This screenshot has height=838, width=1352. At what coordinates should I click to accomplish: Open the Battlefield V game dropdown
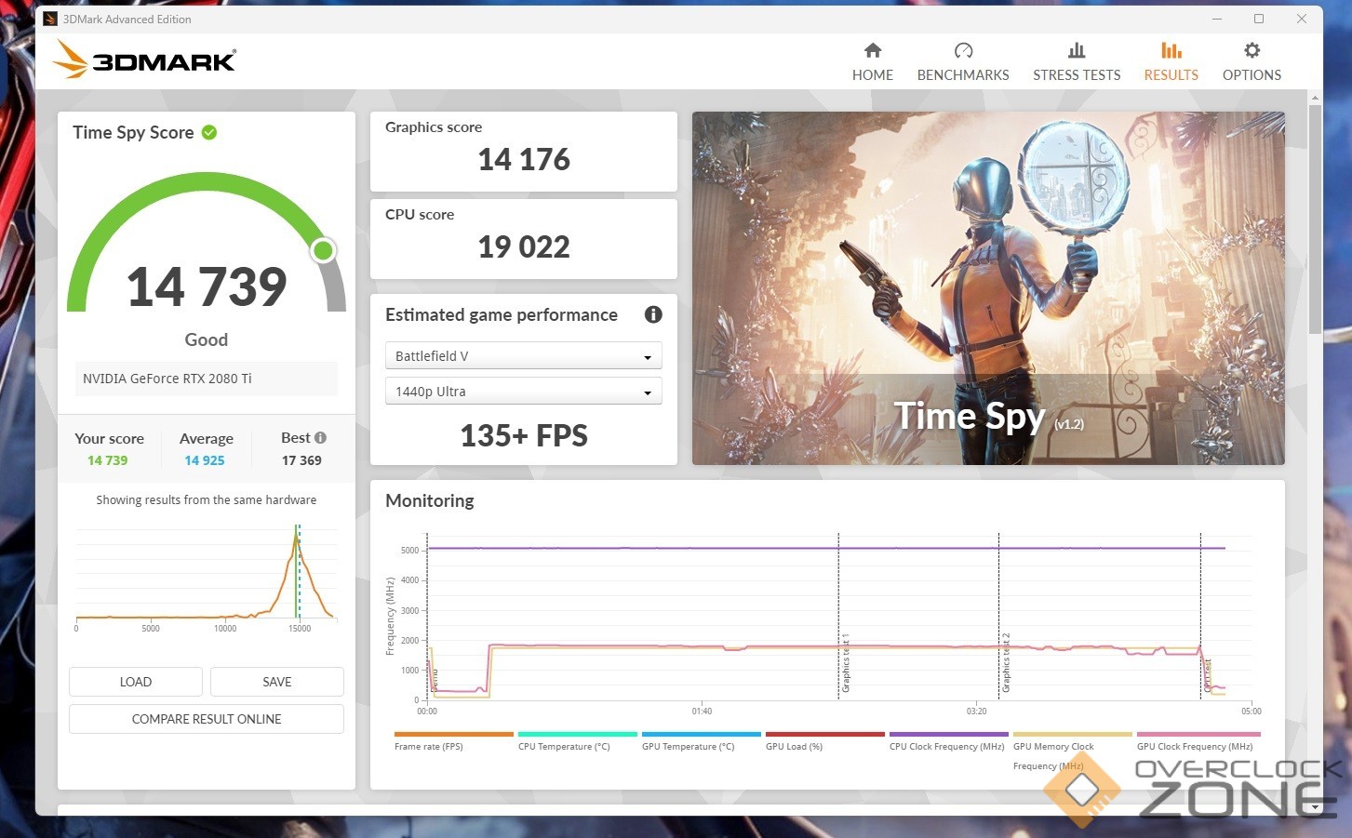tap(523, 356)
